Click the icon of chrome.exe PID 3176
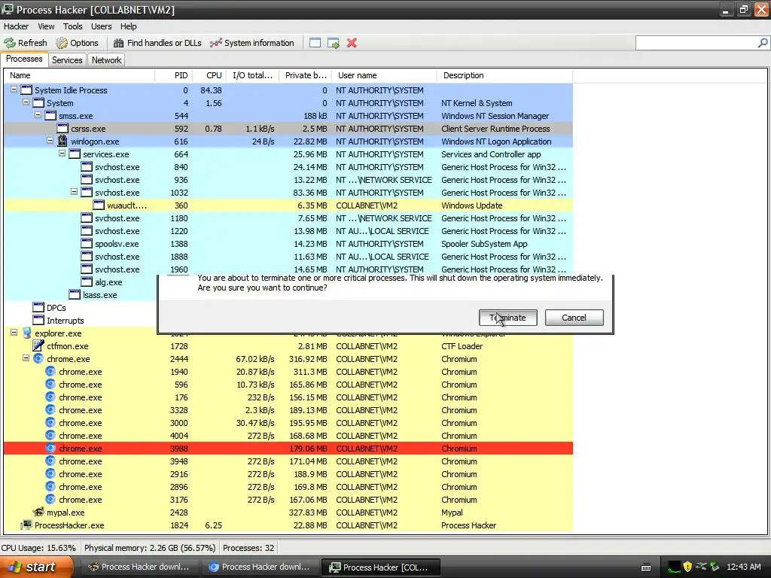Screen dimensions: 771x578 [50, 500]
